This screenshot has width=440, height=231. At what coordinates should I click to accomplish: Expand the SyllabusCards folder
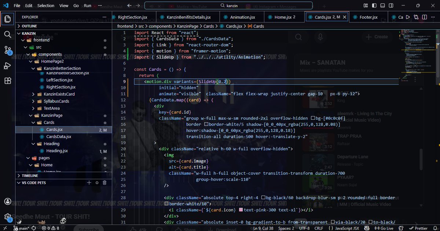[x=63, y=101]
